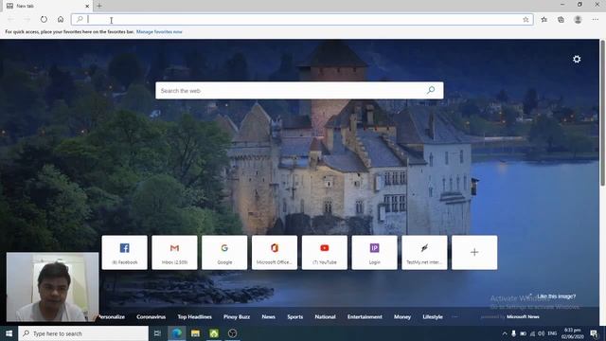This screenshot has height=341, width=606.
Task: Open Microsoft Edge from the taskbar
Action: [177, 333]
